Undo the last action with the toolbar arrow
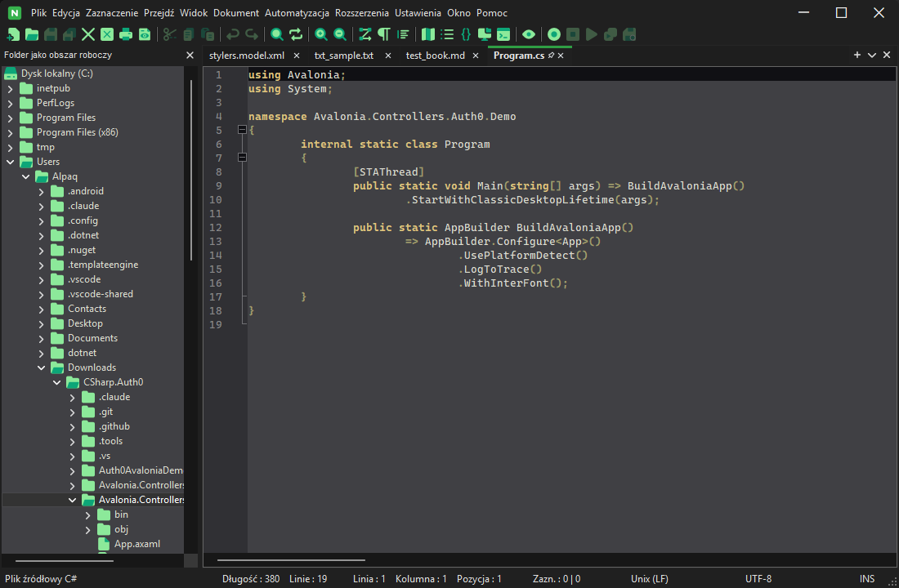The image size is (899, 588). pos(232,34)
